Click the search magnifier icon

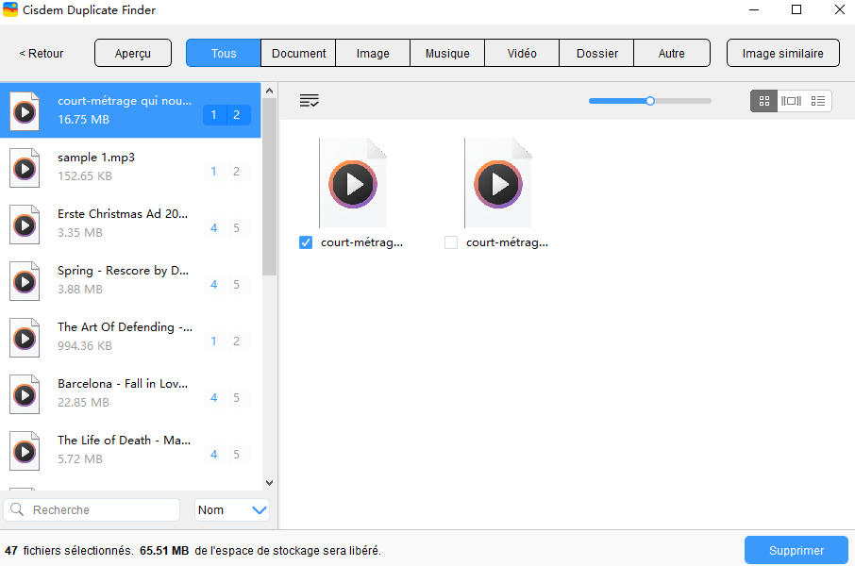[17, 509]
